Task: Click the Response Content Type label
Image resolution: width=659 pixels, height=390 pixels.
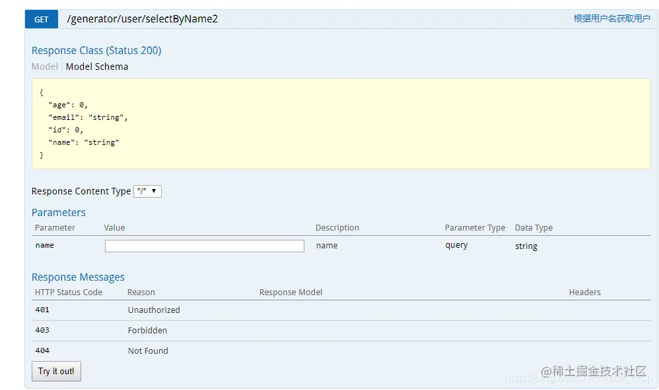Action: [81, 191]
